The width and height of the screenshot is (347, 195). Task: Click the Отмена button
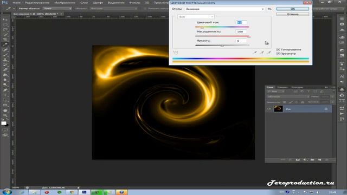click(293, 14)
